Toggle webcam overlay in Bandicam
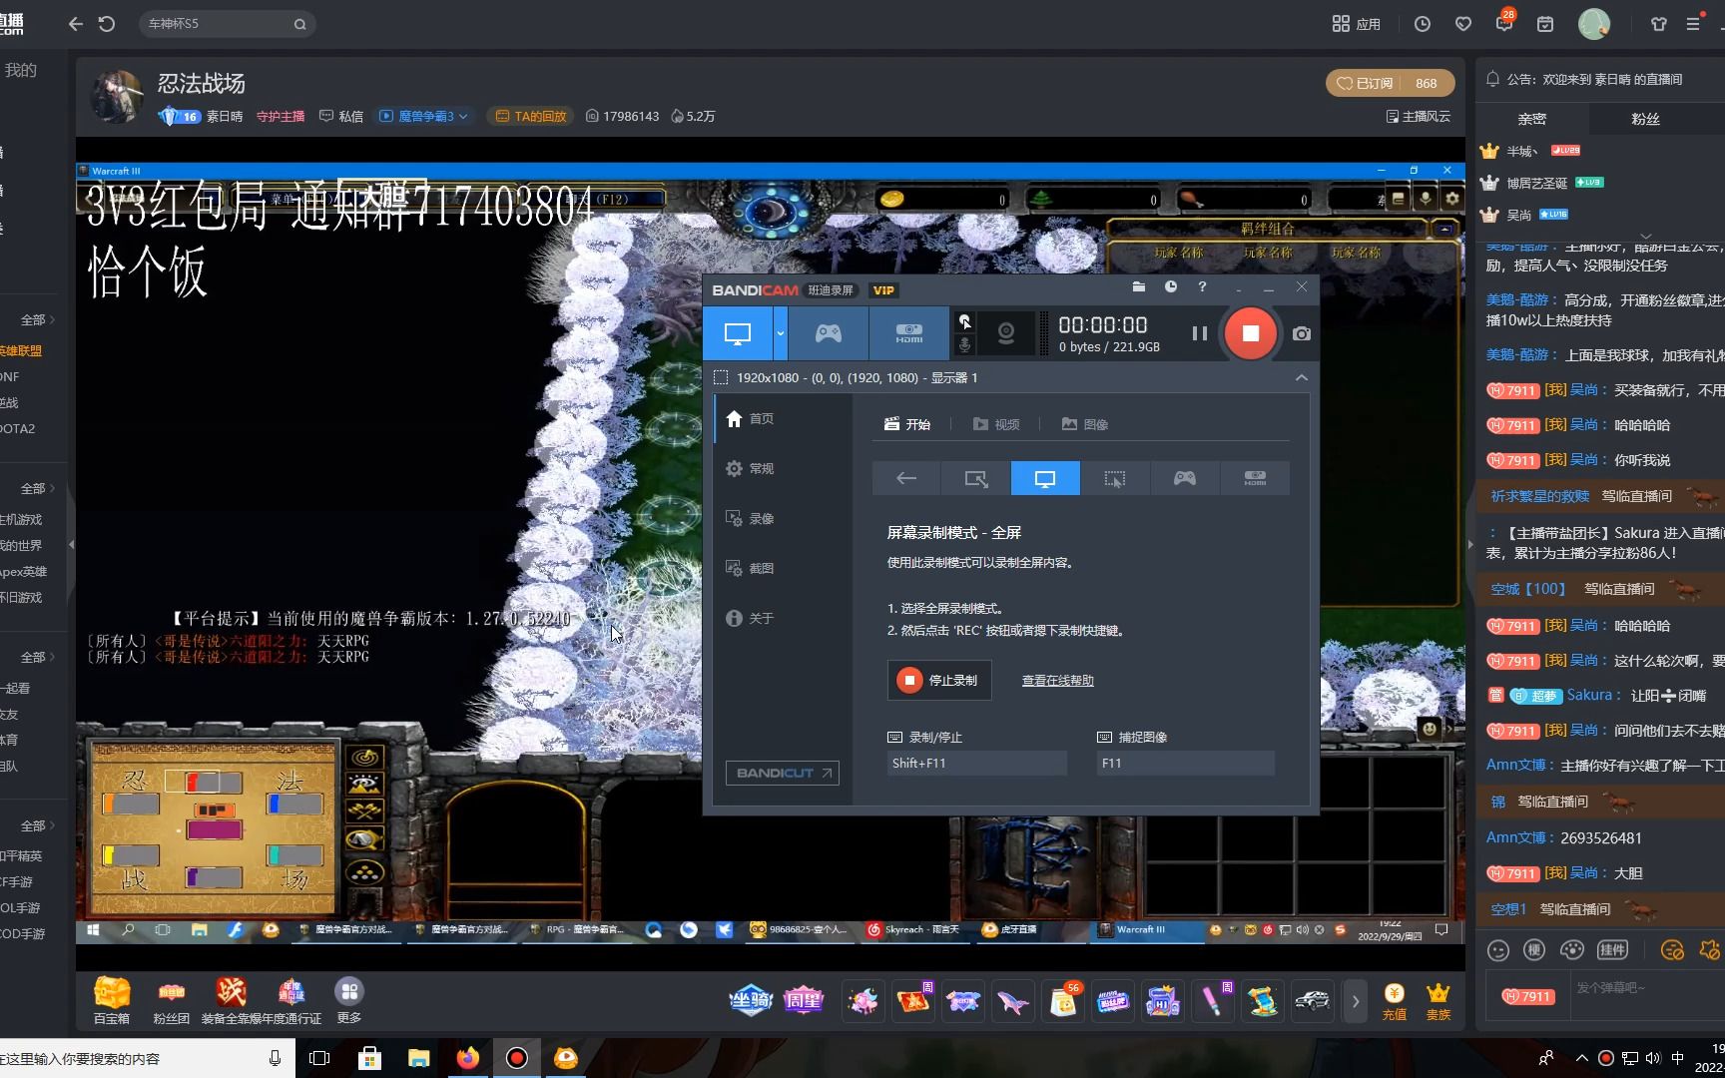Screen dimensions: 1725x1078 coord(1006,333)
